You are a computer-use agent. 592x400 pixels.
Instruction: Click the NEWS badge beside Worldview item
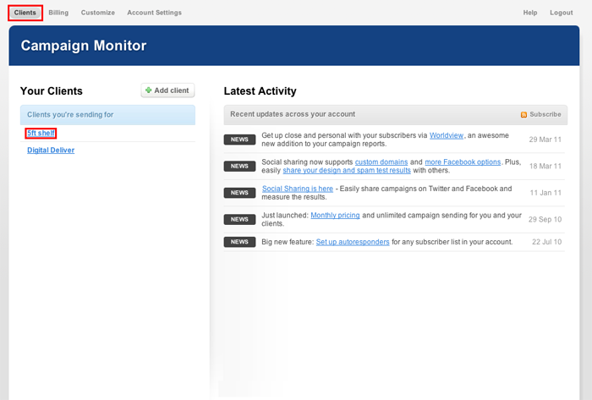(x=239, y=140)
